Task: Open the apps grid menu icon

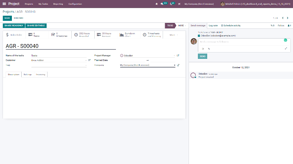Action: 4,4
